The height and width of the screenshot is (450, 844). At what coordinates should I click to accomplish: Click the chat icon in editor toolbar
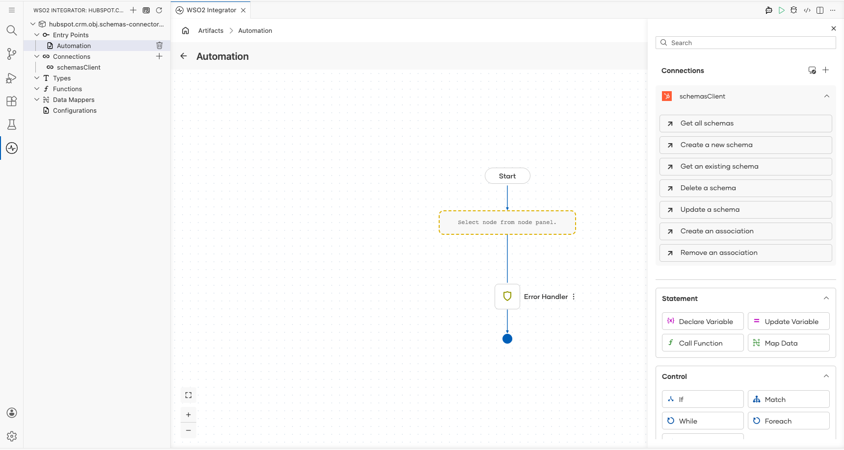(769, 10)
